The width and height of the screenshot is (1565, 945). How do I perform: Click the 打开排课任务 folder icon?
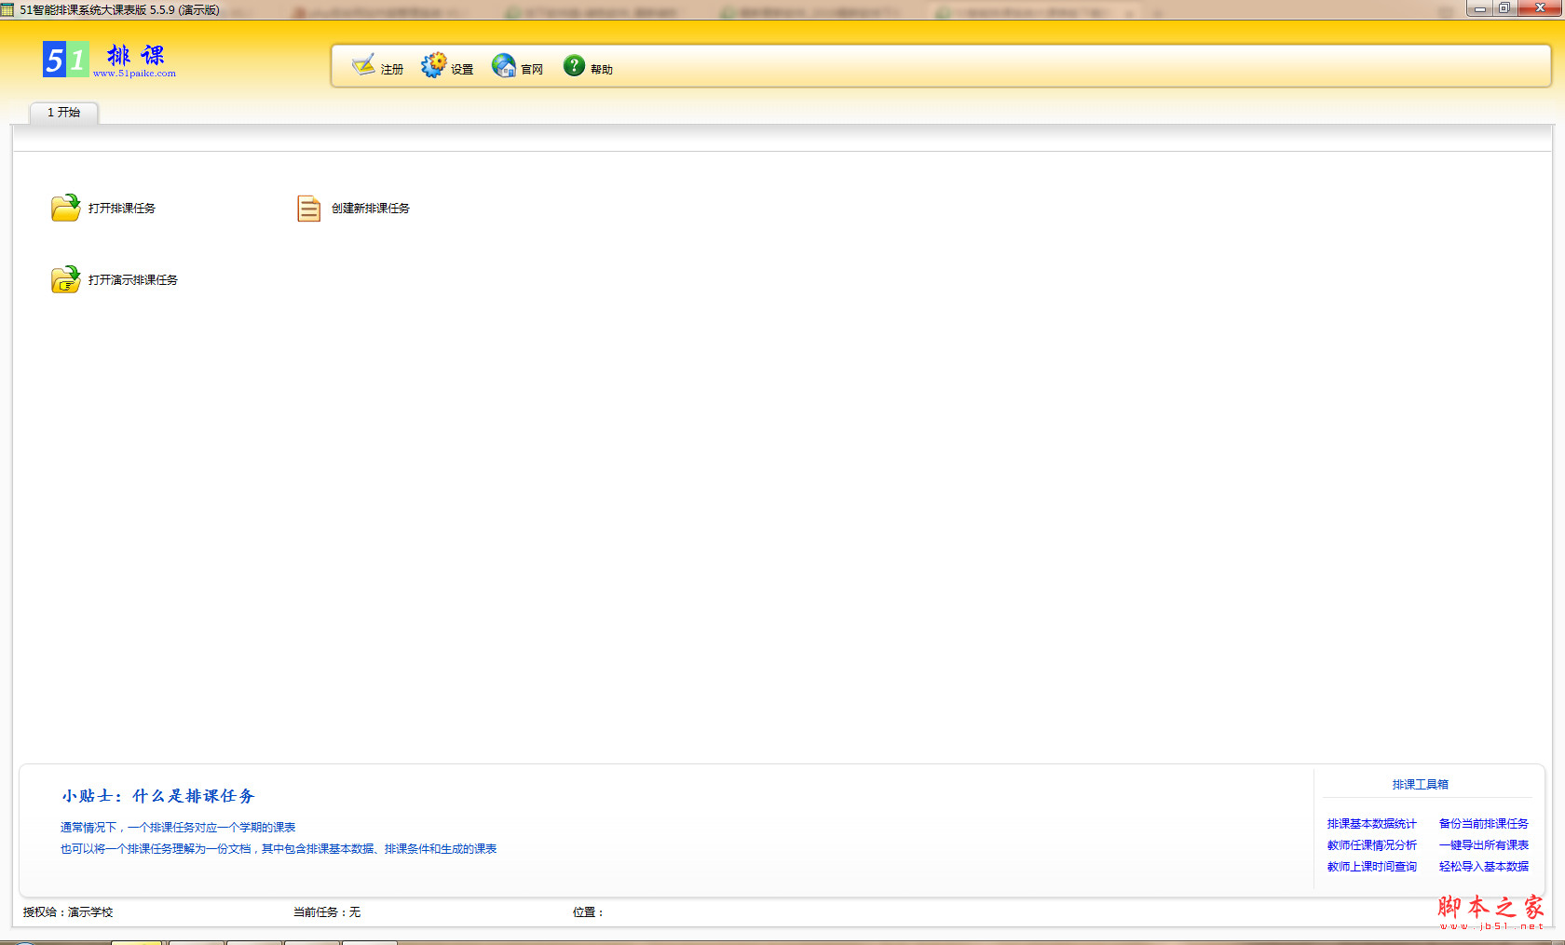coord(65,208)
